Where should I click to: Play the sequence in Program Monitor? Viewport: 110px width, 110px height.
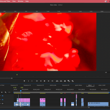click(45, 81)
